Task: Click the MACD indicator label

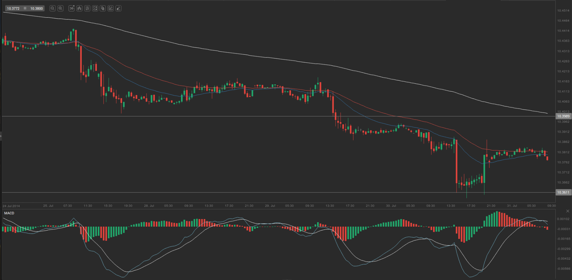Action: (9, 213)
